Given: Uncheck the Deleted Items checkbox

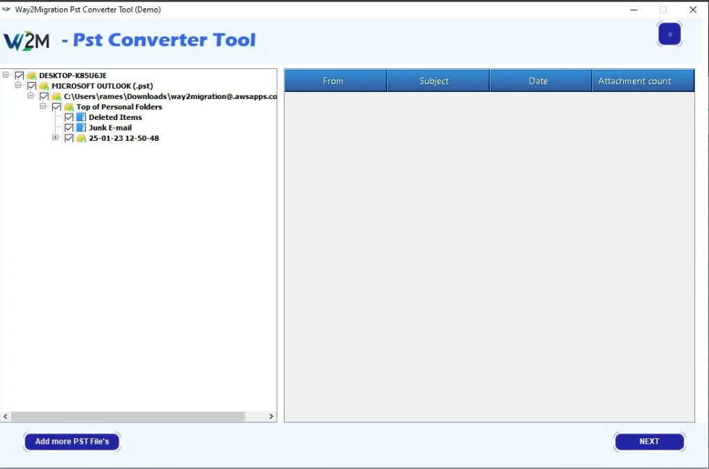Looking at the screenshot, I should point(68,117).
